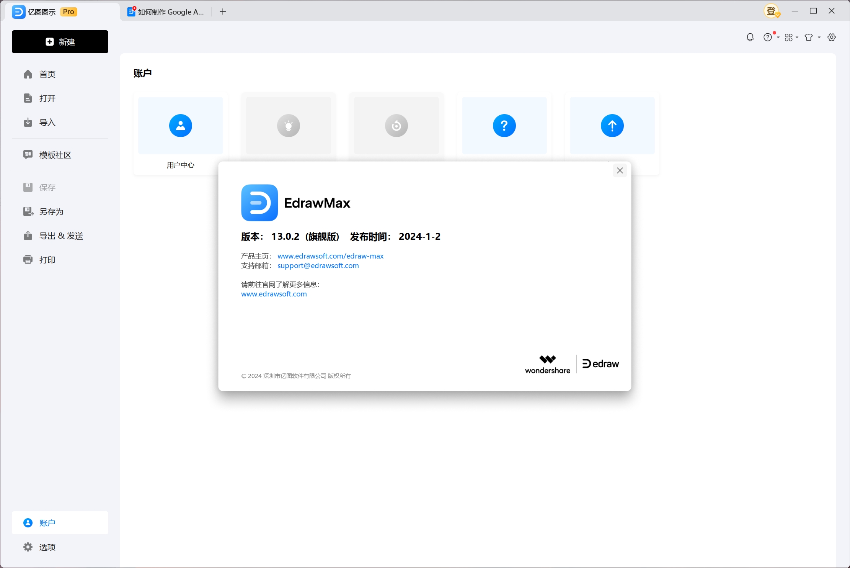This screenshot has height=568, width=850.
Task: Click the version text 13.0.2
Action: pyautogui.click(x=286, y=236)
